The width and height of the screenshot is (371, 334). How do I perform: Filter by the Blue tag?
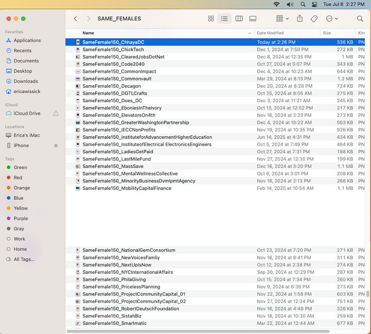(19, 198)
